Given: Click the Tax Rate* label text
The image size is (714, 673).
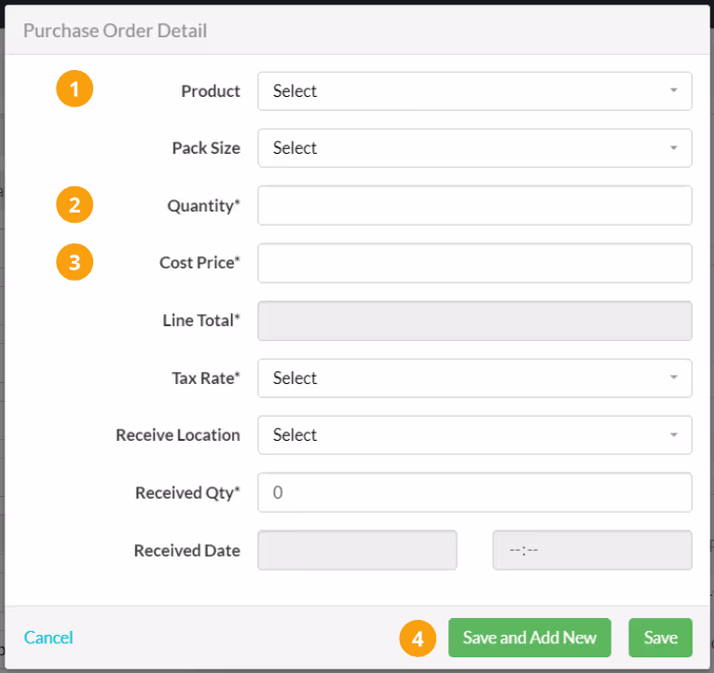Looking at the screenshot, I should pyautogui.click(x=206, y=378).
